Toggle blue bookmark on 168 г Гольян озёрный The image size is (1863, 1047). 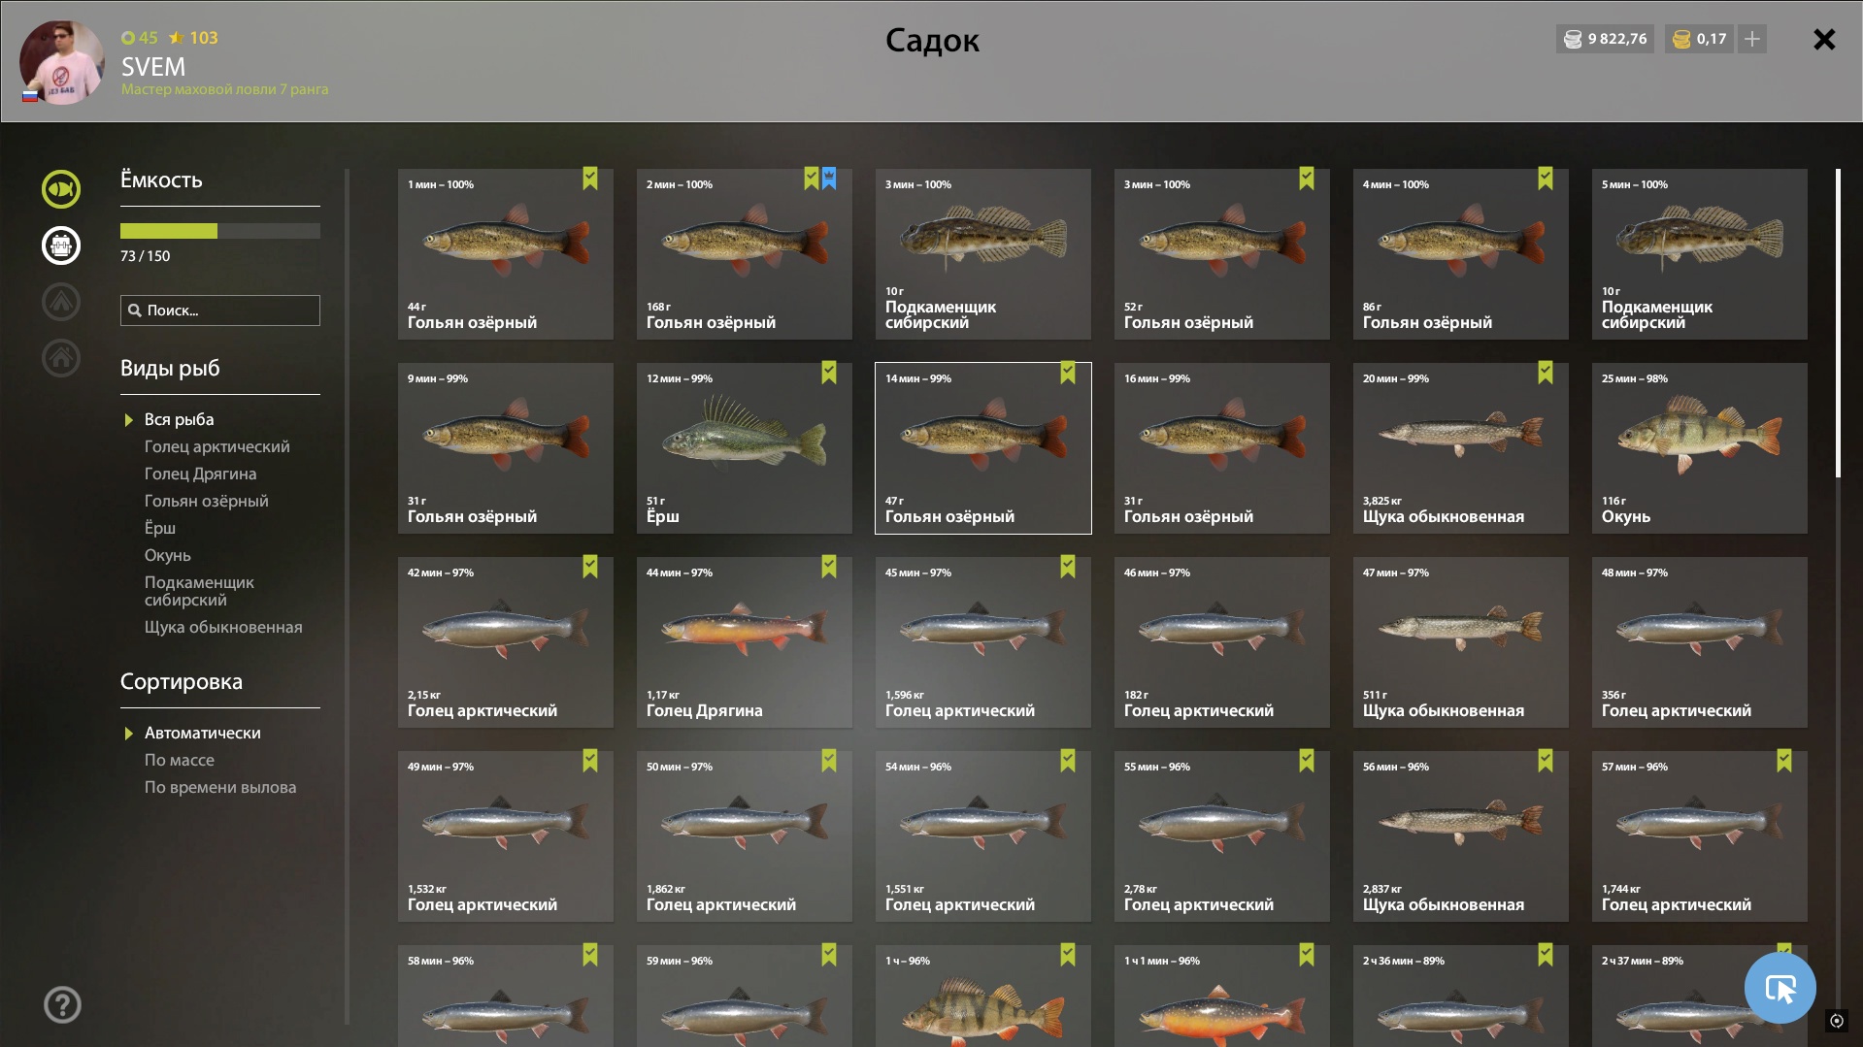click(x=829, y=179)
